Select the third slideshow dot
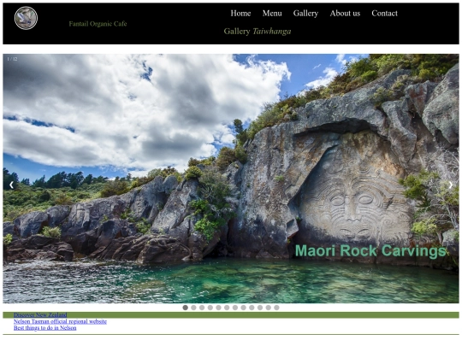462x346 pixels. click(x=202, y=308)
